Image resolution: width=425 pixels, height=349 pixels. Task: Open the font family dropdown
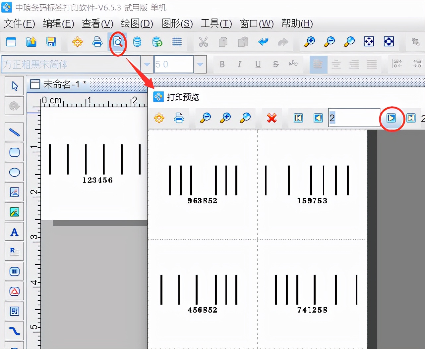click(x=147, y=64)
